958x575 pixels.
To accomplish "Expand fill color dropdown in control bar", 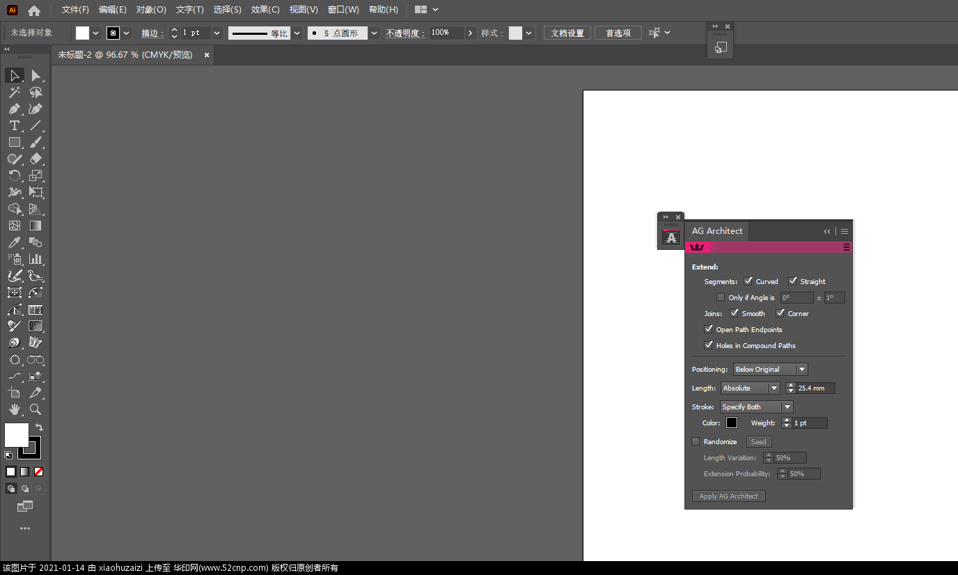I will coord(96,33).
